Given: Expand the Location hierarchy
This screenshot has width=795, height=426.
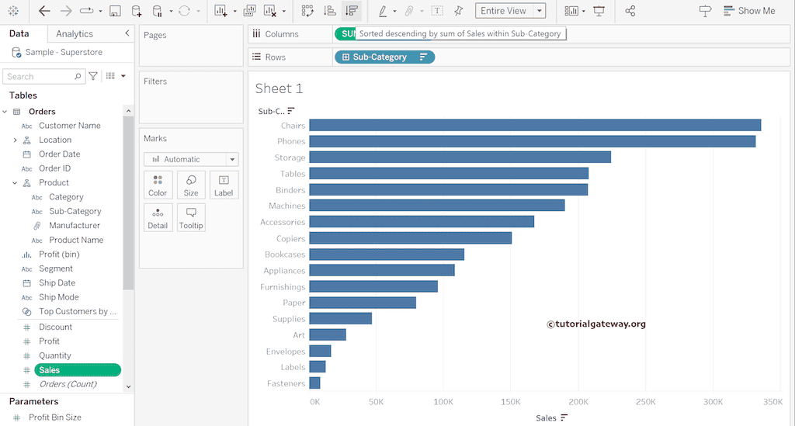Looking at the screenshot, I should point(15,140).
